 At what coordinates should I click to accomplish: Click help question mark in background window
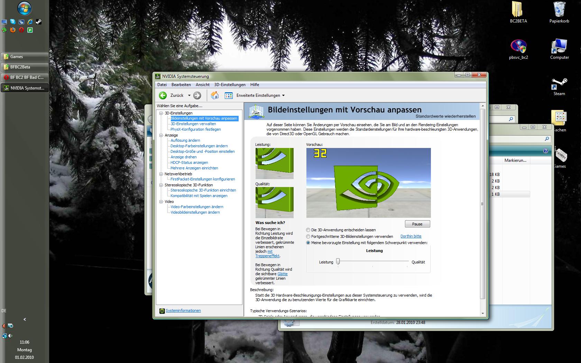click(x=546, y=151)
